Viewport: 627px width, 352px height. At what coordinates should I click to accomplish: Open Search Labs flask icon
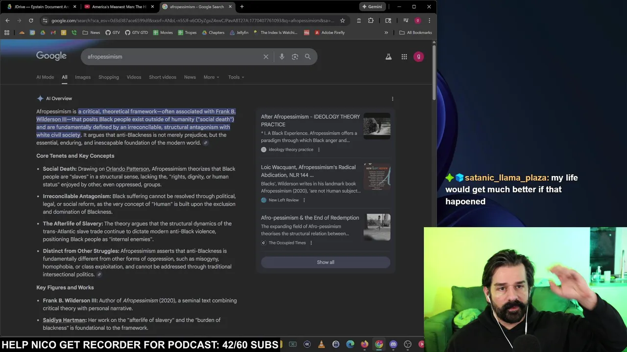click(388, 57)
